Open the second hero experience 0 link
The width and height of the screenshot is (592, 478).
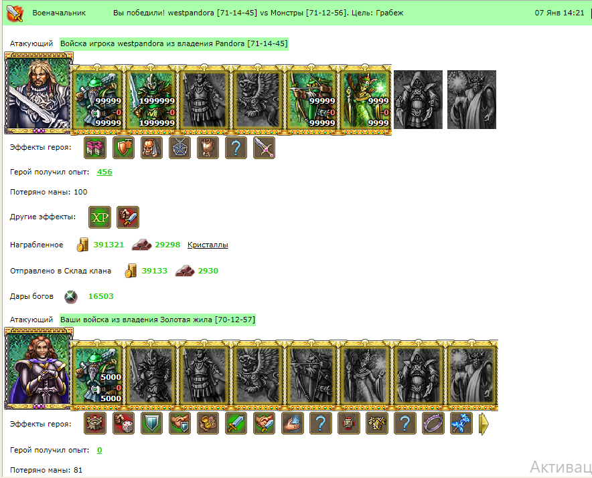point(99,450)
